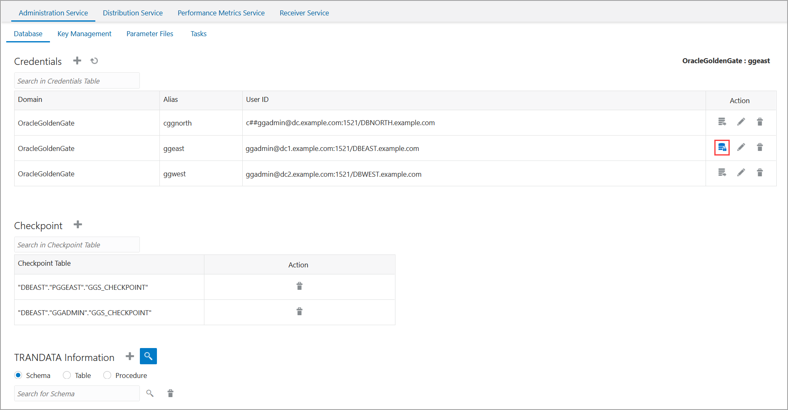Viewport: 788px width, 410px height.
Task: Refresh the Credentials table
Action: pyautogui.click(x=94, y=61)
